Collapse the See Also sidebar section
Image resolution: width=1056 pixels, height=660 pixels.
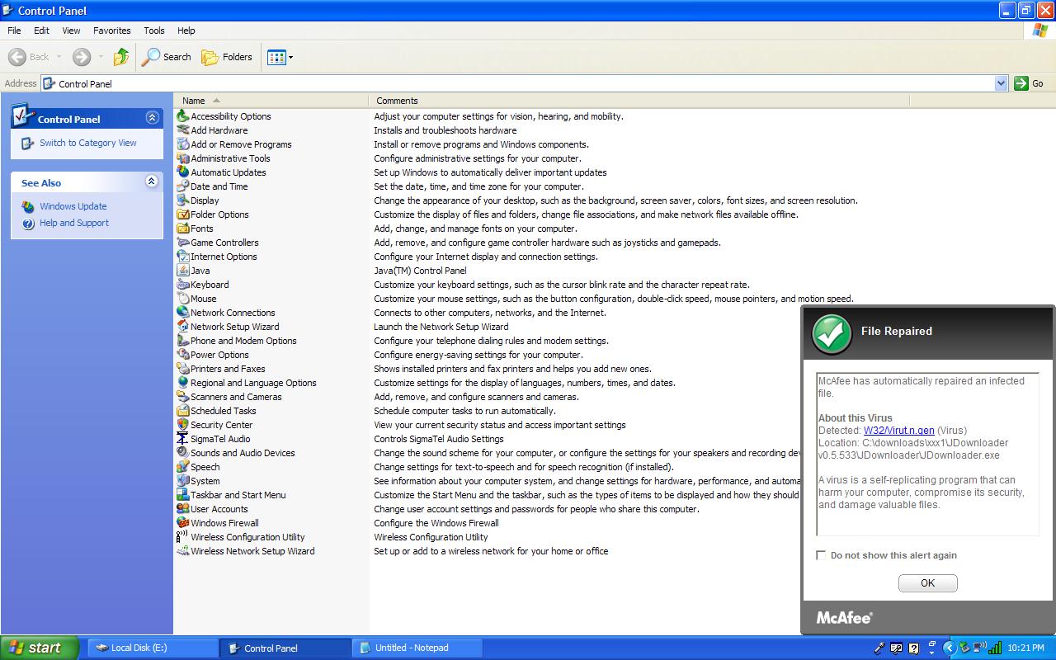coord(152,181)
